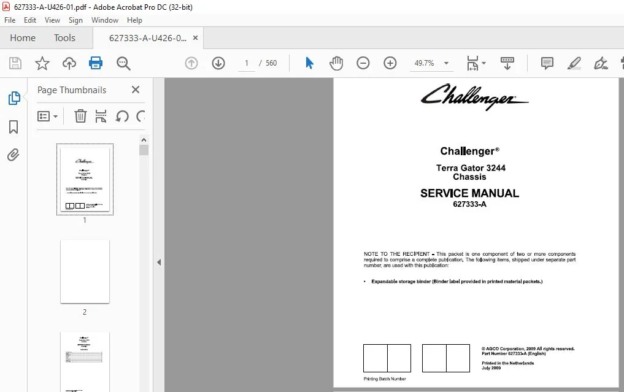This screenshot has width=624, height=392.
Task: Close the Page Thumbnails panel
Action: click(136, 90)
